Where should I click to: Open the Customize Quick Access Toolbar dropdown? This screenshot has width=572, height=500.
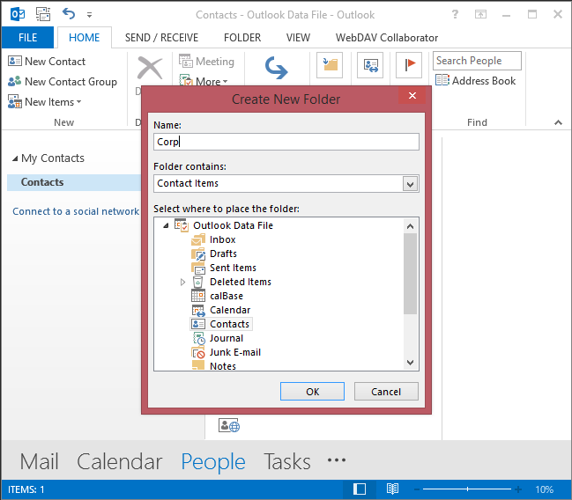[89, 15]
